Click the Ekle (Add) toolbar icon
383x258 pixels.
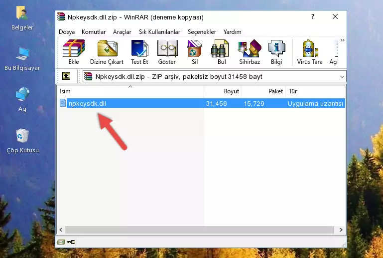[74, 52]
